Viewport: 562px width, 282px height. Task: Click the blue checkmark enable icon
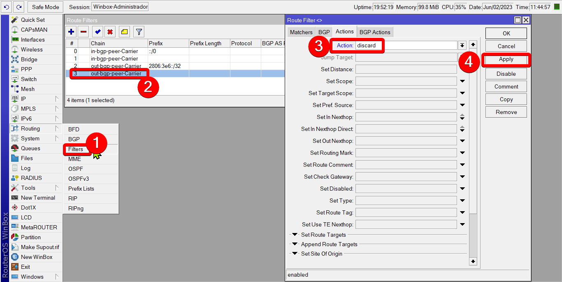(98, 32)
